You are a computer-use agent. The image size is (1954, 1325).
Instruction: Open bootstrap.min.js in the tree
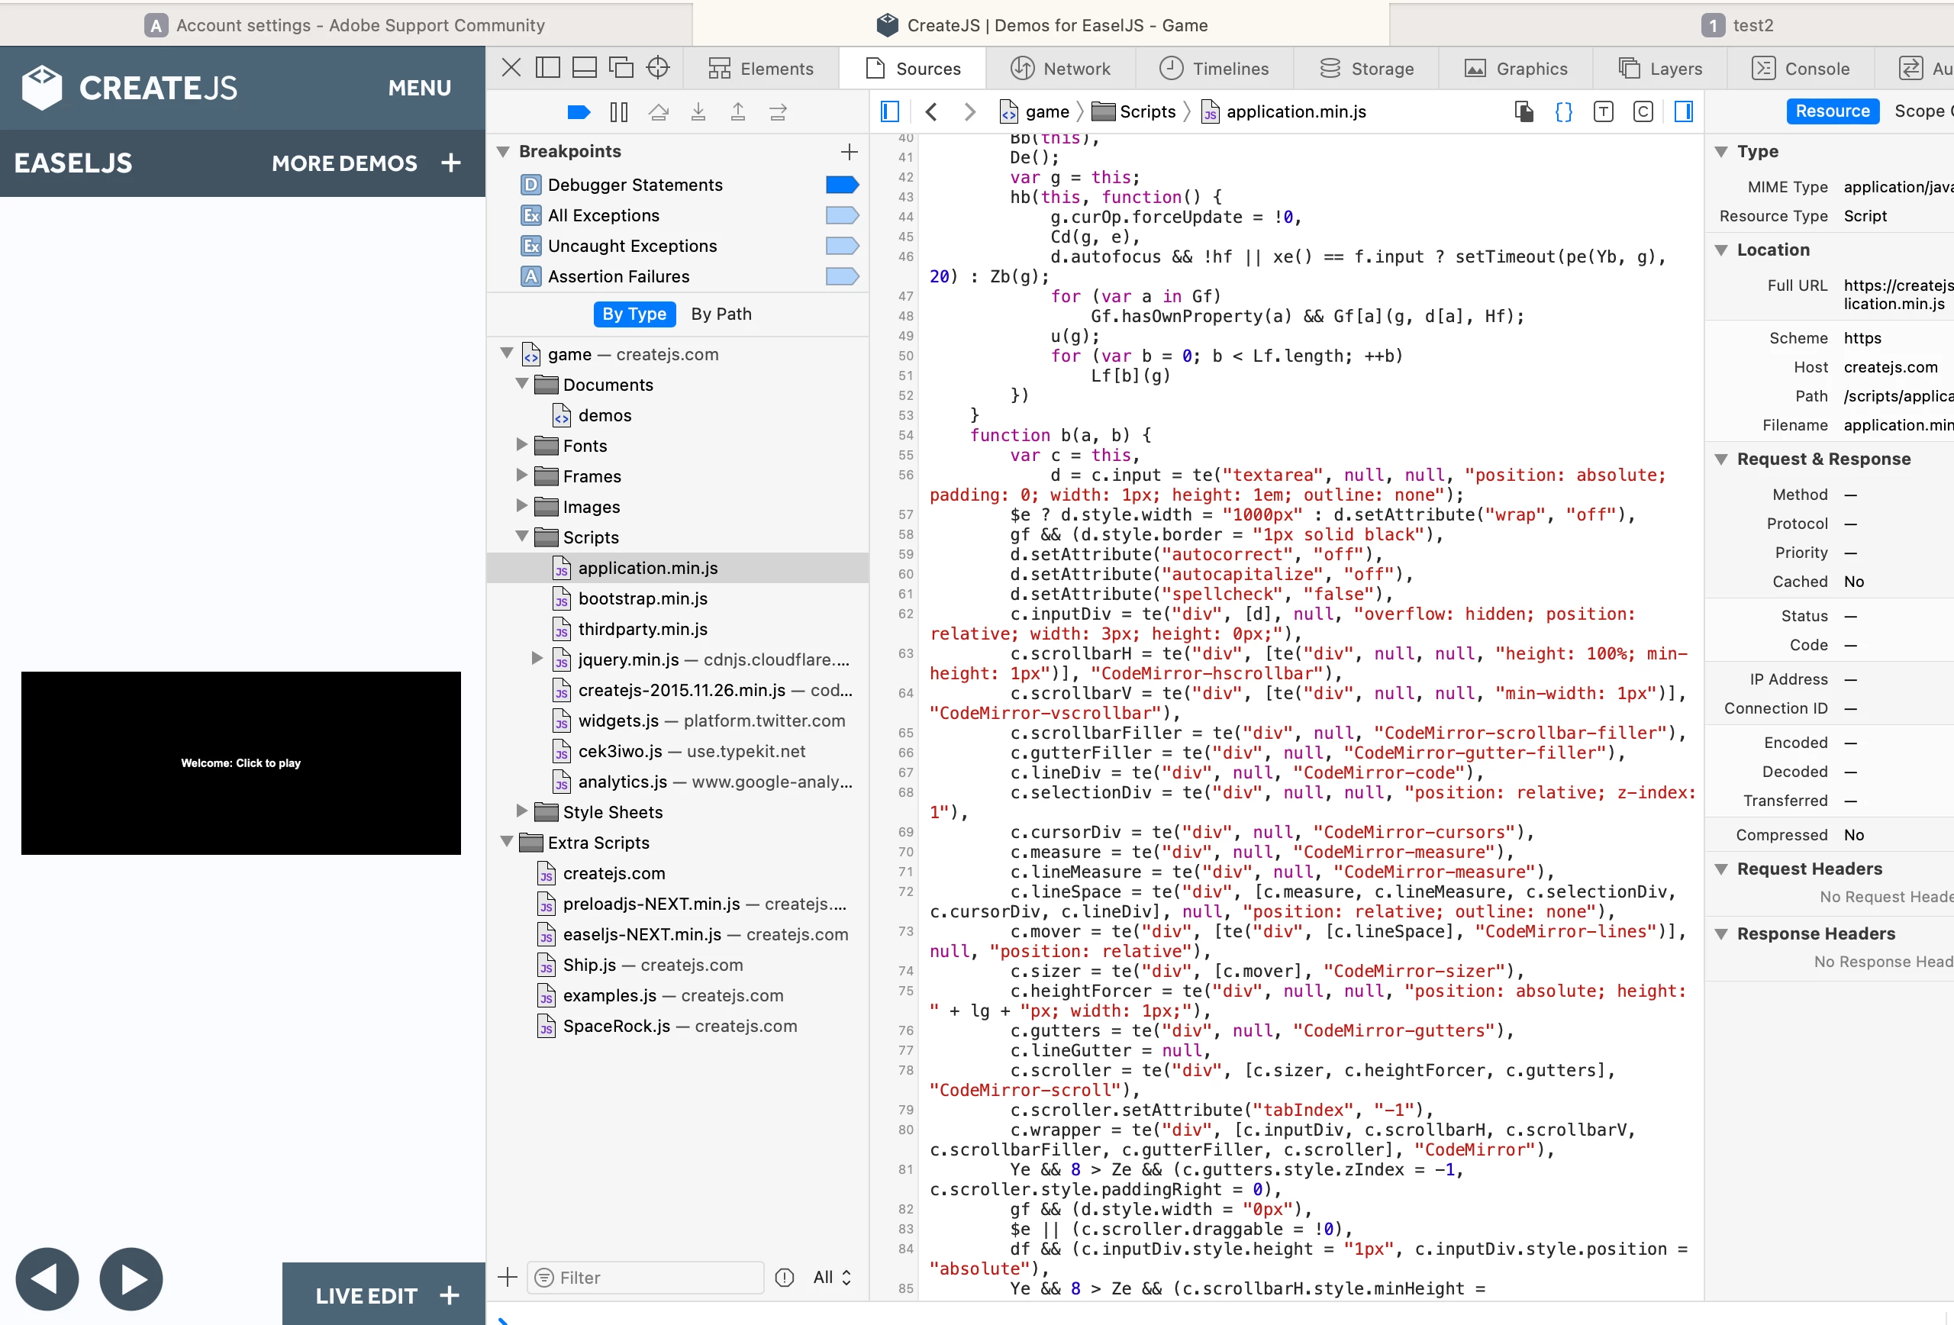[643, 598]
